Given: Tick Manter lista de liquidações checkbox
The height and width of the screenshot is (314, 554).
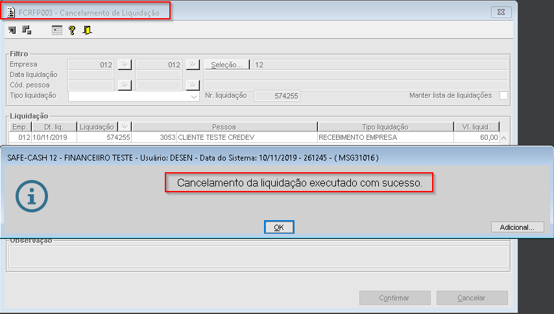Looking at the screenshot, I should [x=503, y=96].
